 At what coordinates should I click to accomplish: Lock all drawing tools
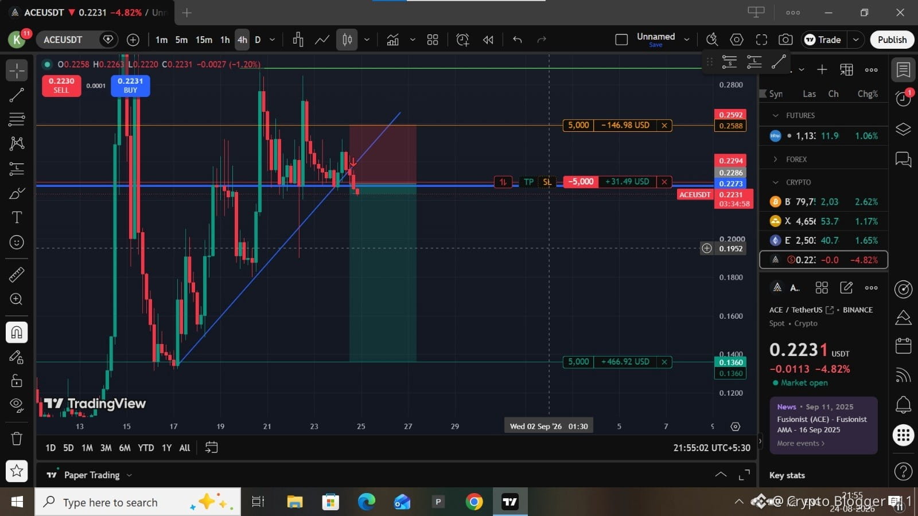(17, 381)
